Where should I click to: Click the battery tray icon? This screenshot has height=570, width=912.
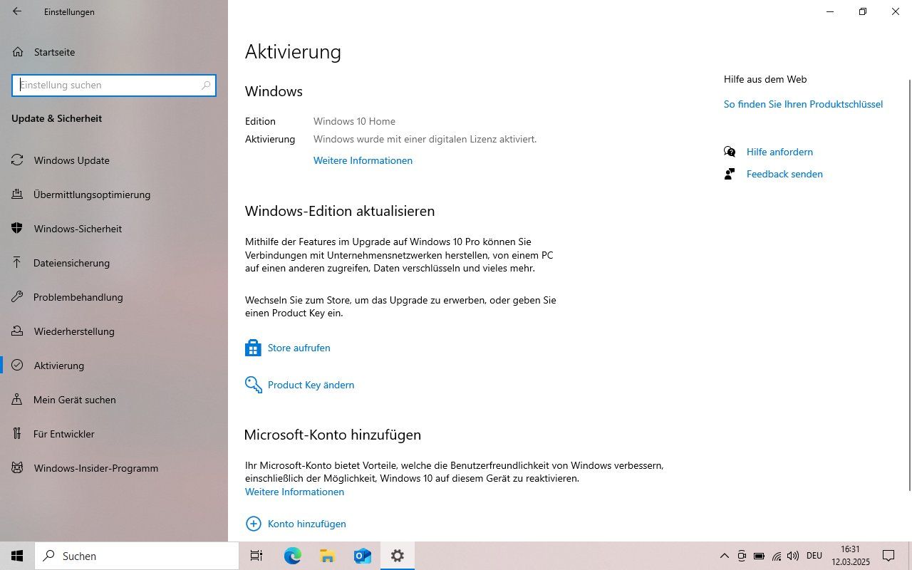760,556
